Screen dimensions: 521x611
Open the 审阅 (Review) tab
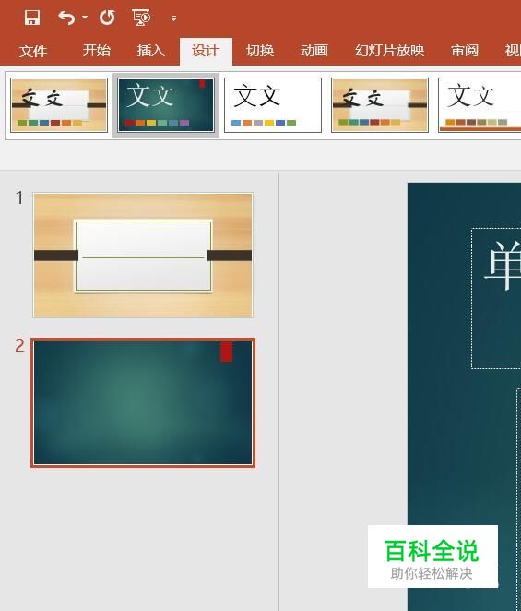pyautogui.click(x=465, y=51)
